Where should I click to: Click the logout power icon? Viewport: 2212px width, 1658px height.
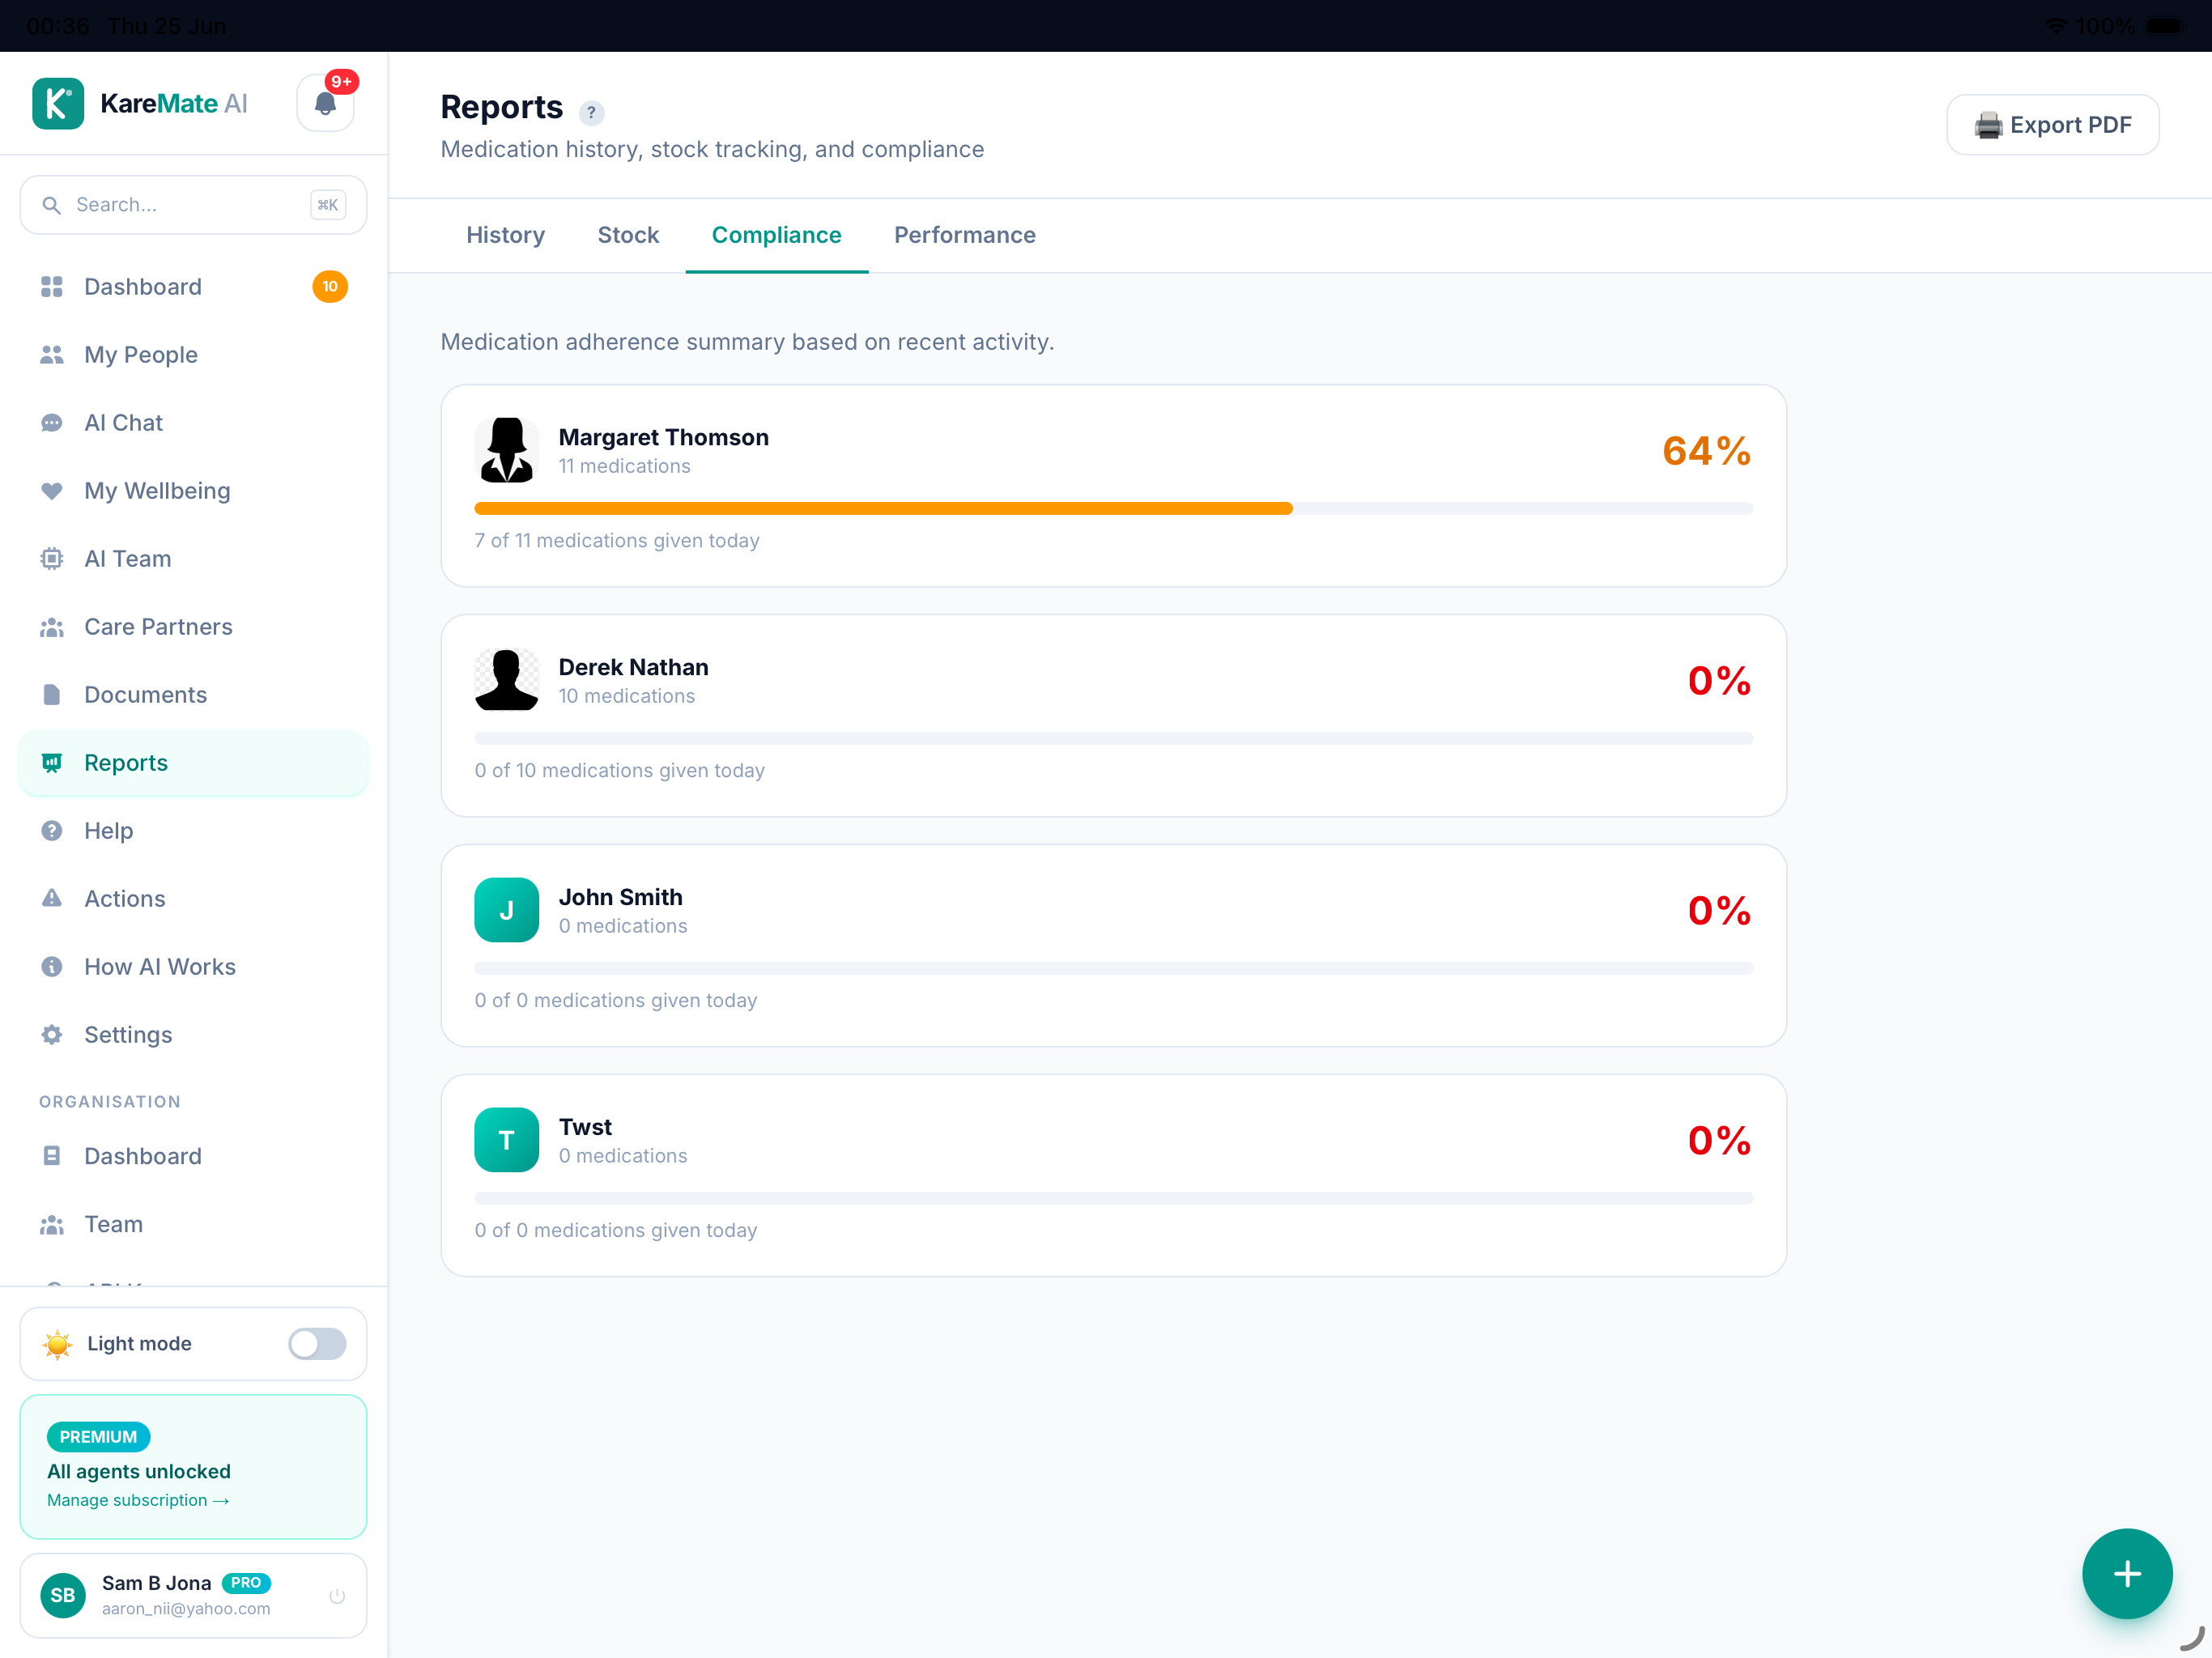[x=337, y=1596]
